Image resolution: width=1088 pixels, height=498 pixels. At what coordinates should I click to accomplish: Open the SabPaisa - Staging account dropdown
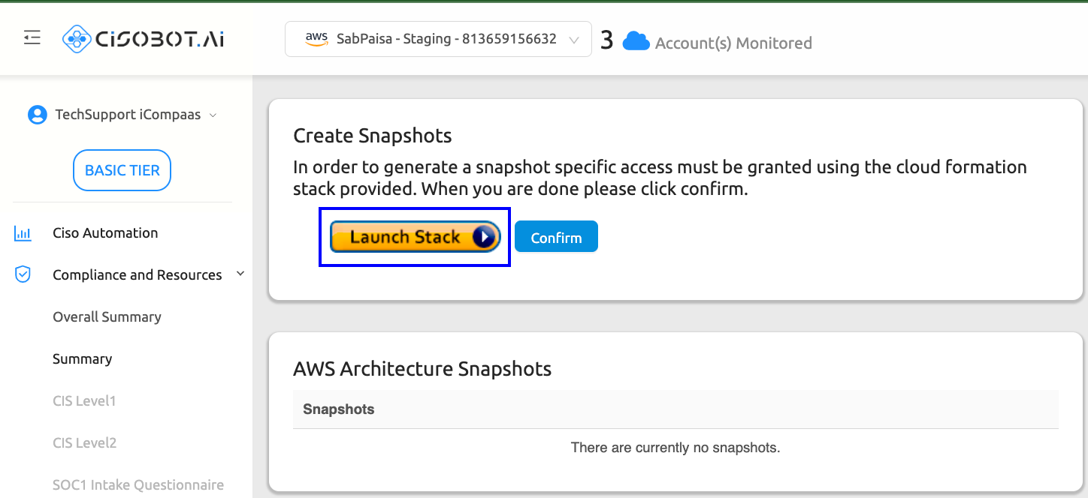click(438, 39)
